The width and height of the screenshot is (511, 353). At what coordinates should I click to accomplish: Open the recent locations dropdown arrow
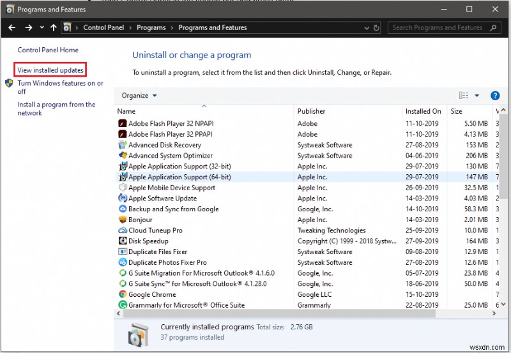click(42, 27)
